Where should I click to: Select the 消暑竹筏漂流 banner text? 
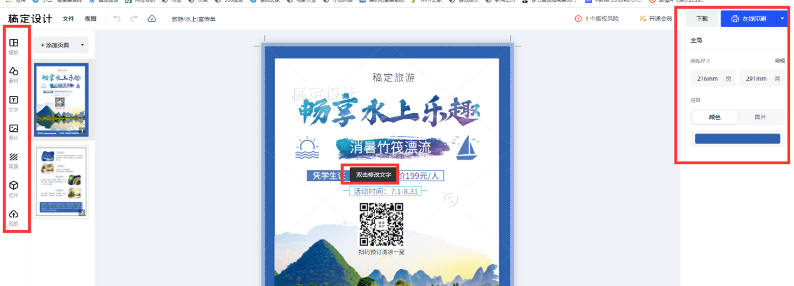pos(391,148)
